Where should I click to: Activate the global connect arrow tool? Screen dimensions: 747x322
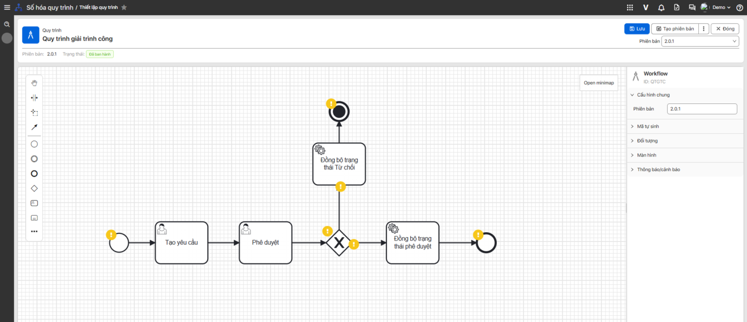coord(34,127)
